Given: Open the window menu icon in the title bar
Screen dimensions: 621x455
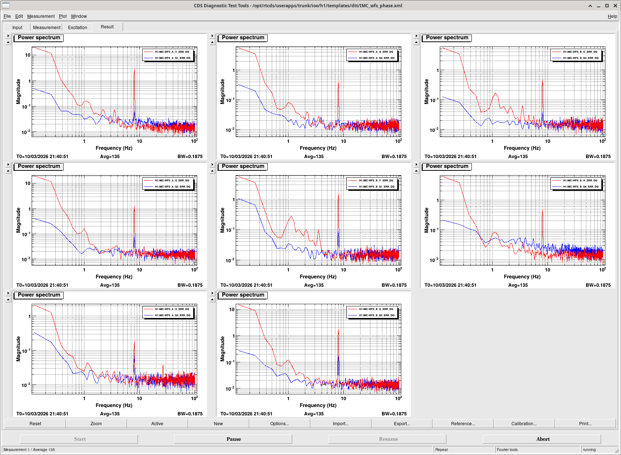Looking at the screenshot, I should [6, 5].
